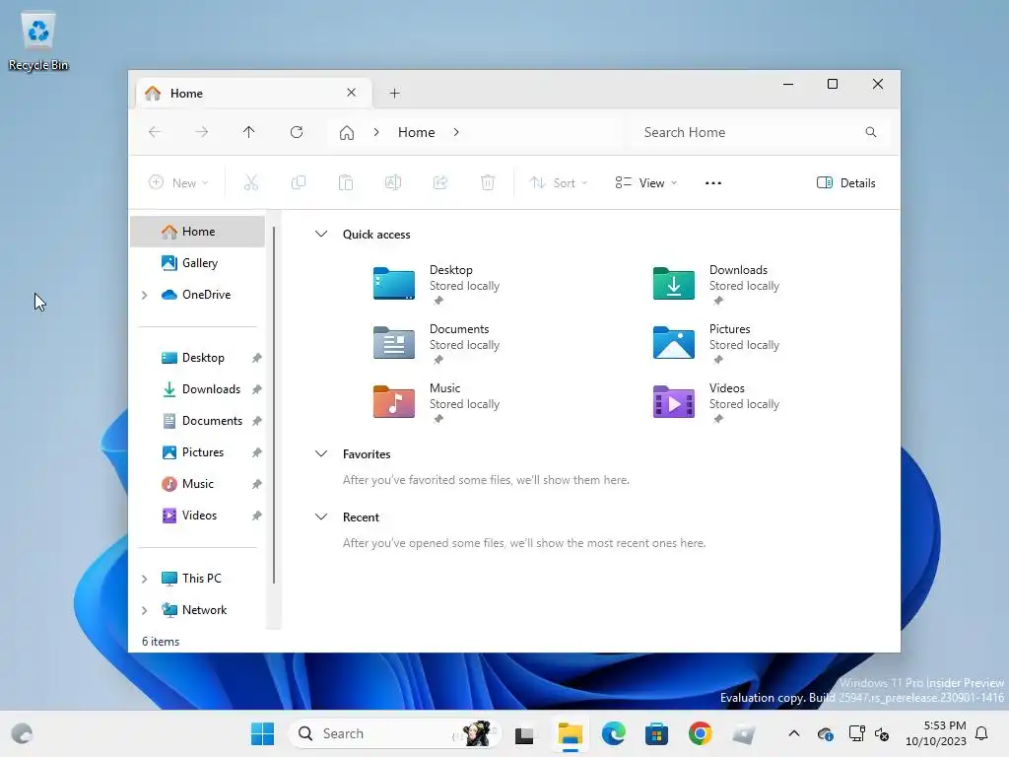Open Recycle Bin on the desktop
The height and width of the screenshot is (757, 1009).
click(x=38, y=41)
